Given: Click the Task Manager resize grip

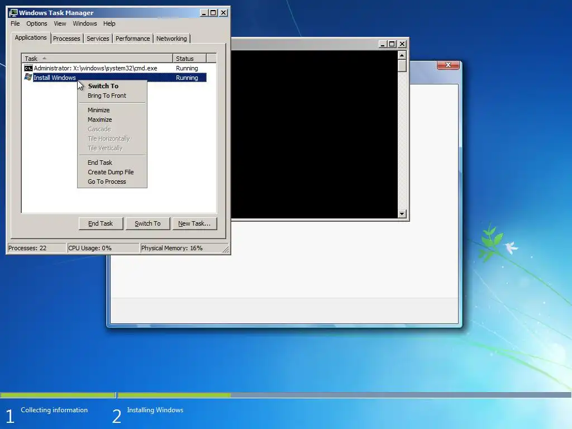Looking at the screenshot, I should pyautogui.click(x=226, y=249).
